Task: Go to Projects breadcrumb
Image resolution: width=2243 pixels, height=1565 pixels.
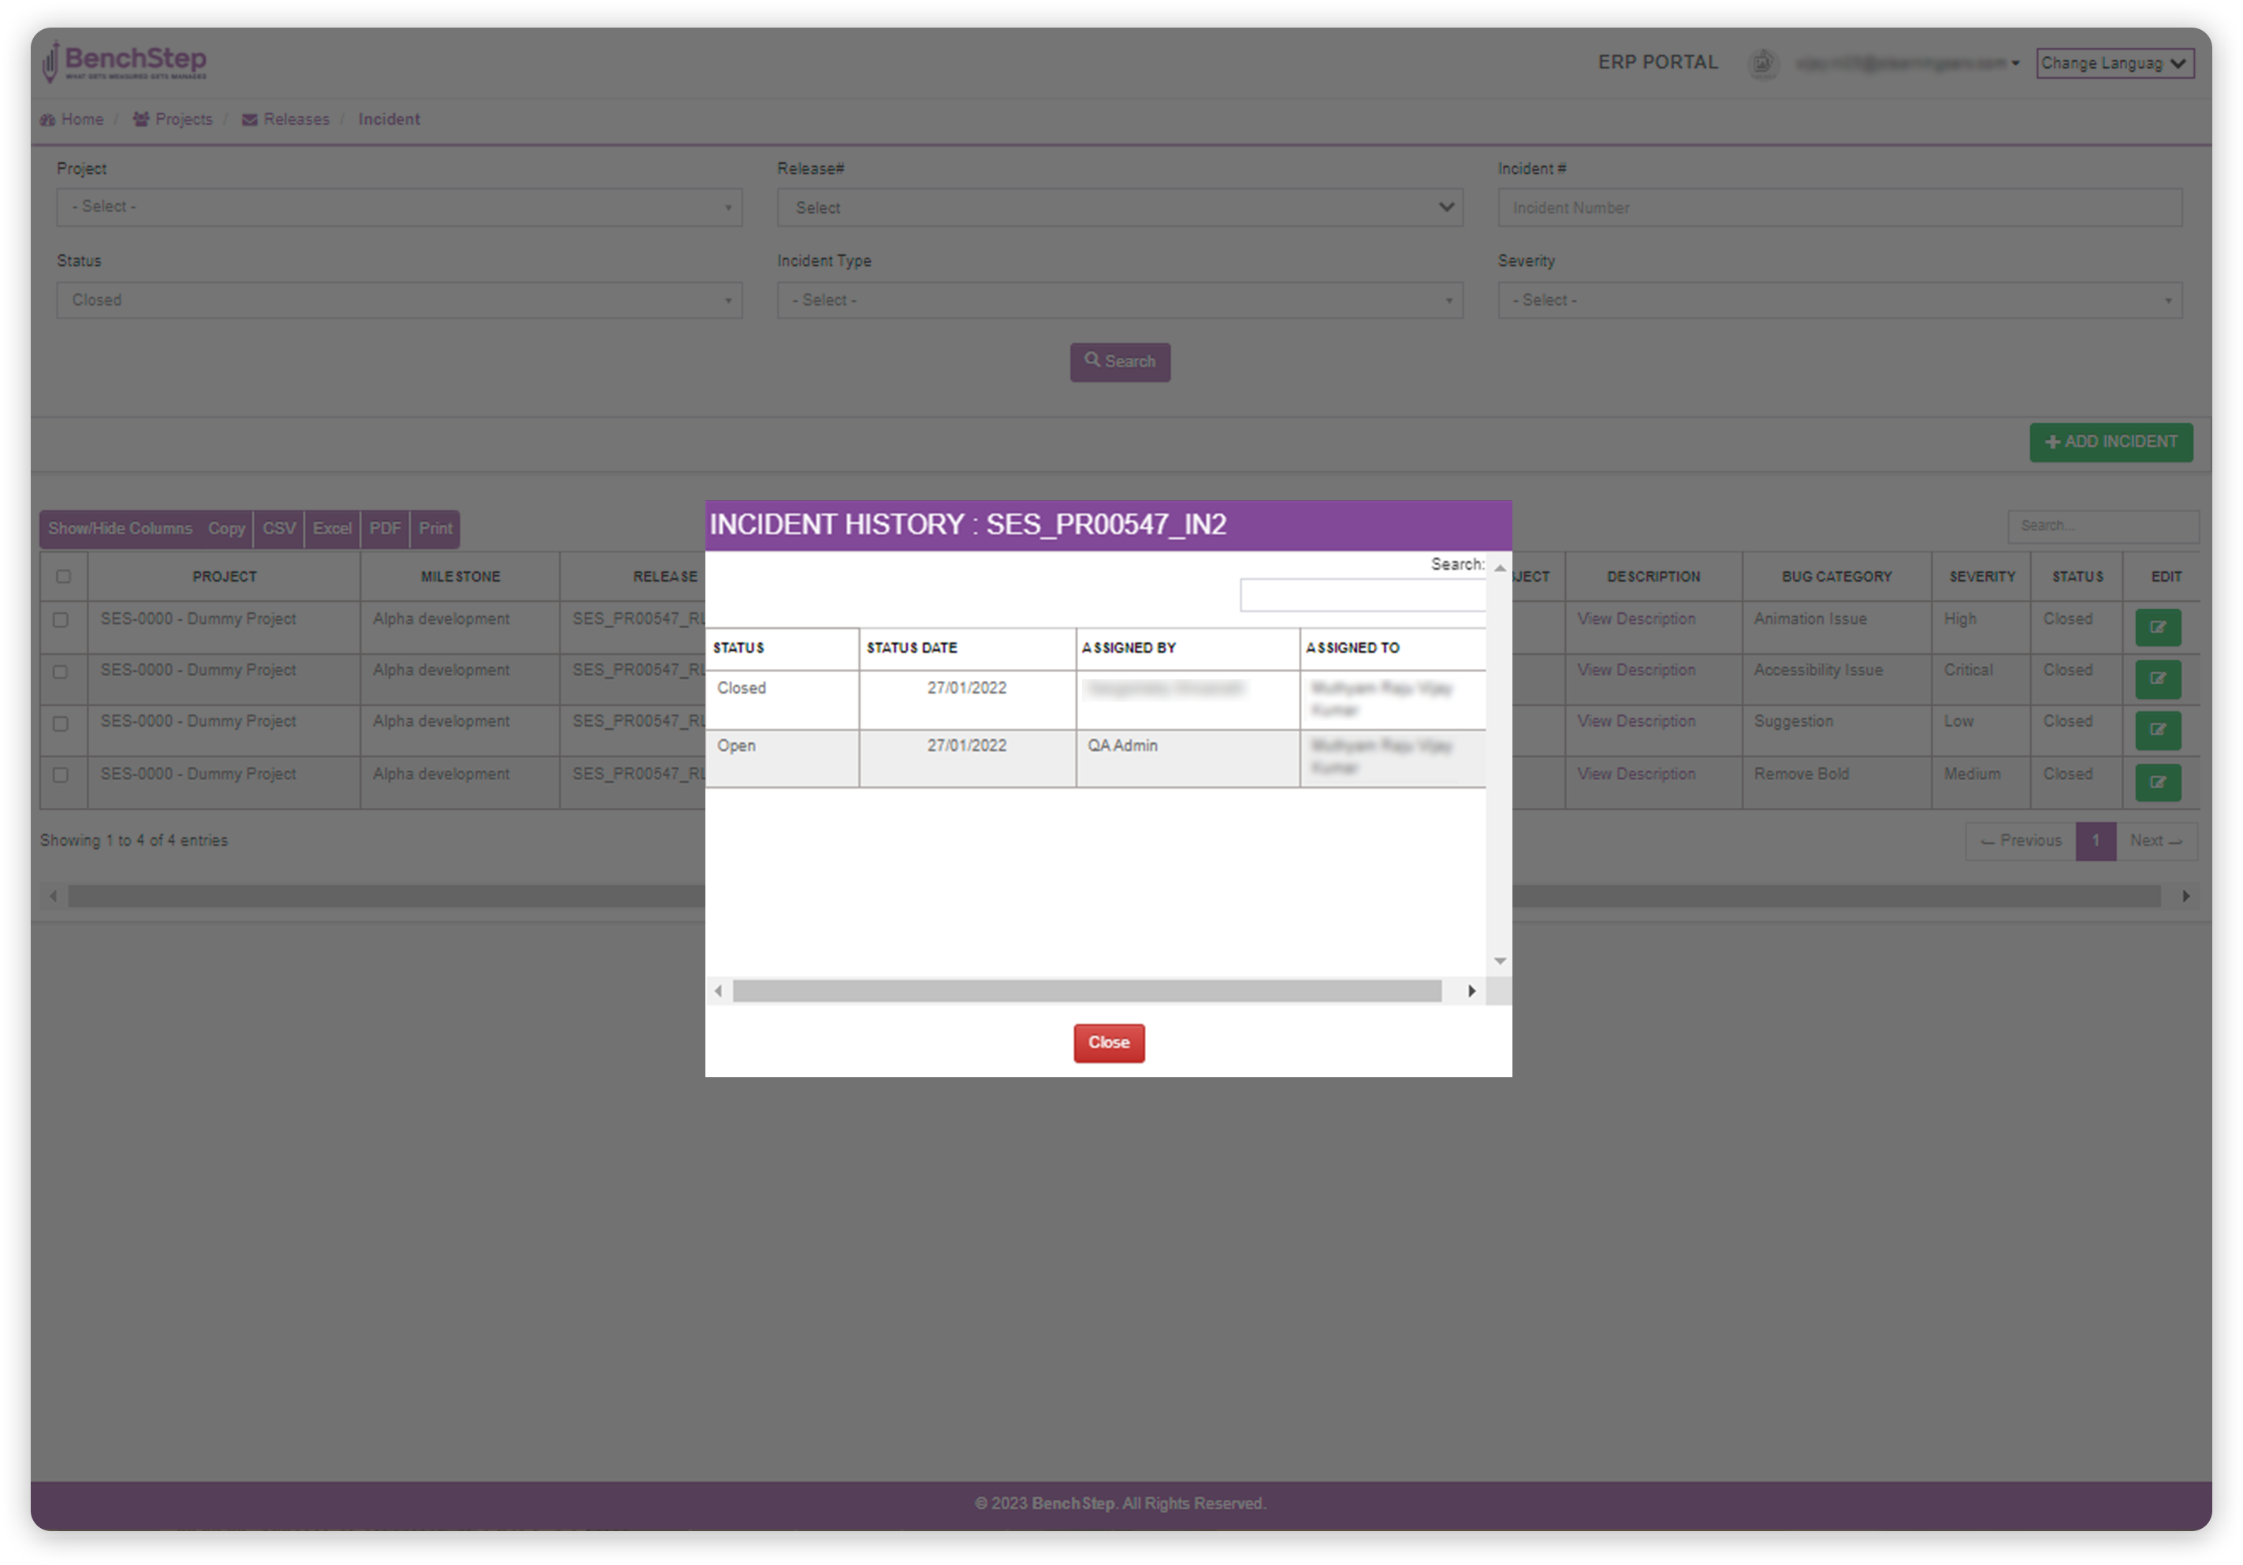Action: click(173, 119)
